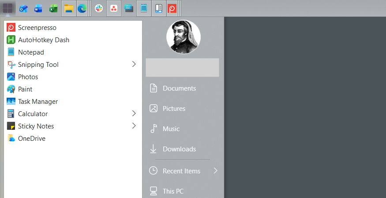Click the AutoHotkey Dash green H icon
386x198 pixels.
pos(11,40)
